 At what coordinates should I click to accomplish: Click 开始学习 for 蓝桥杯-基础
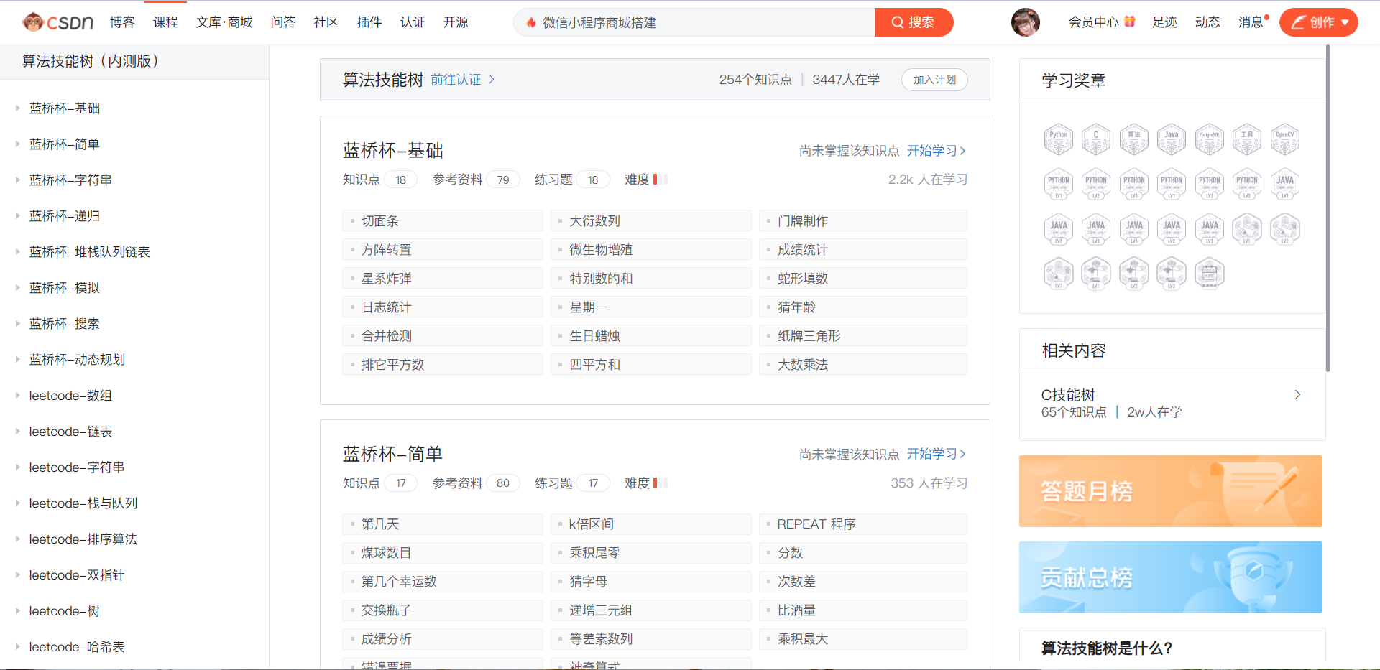[936, 151]
